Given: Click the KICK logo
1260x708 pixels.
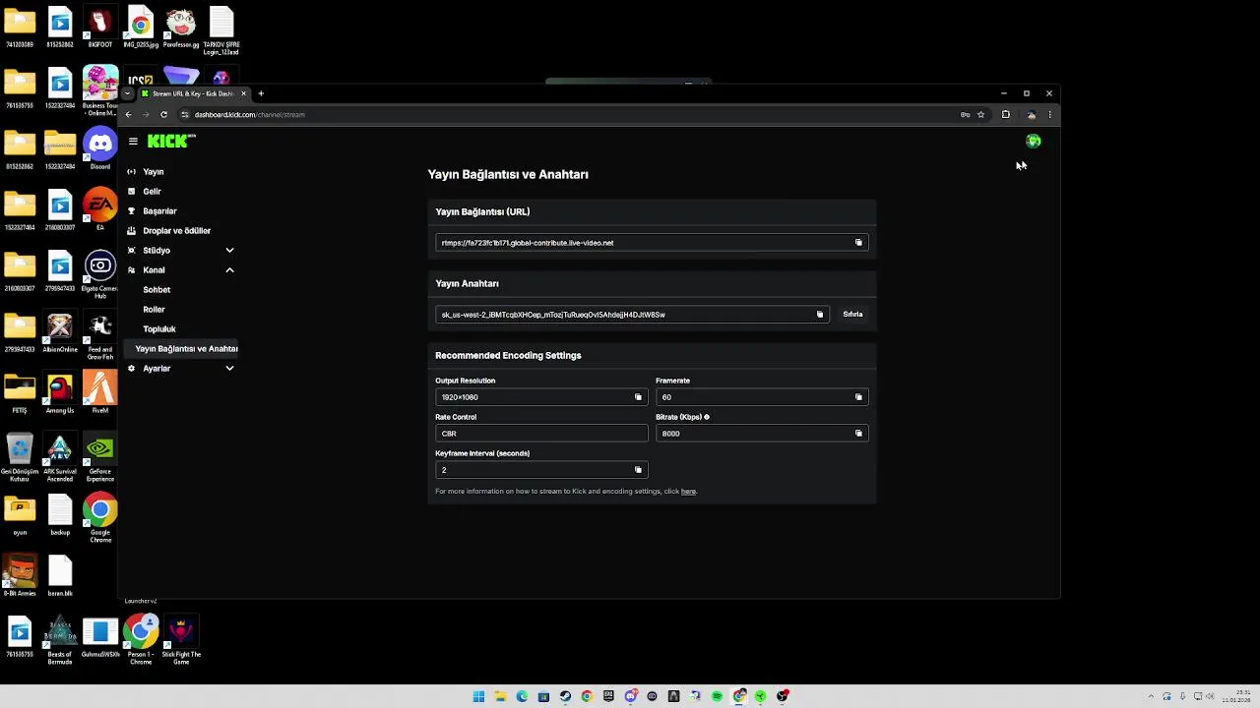Looking at the screenshot, I should coord(170,142).
